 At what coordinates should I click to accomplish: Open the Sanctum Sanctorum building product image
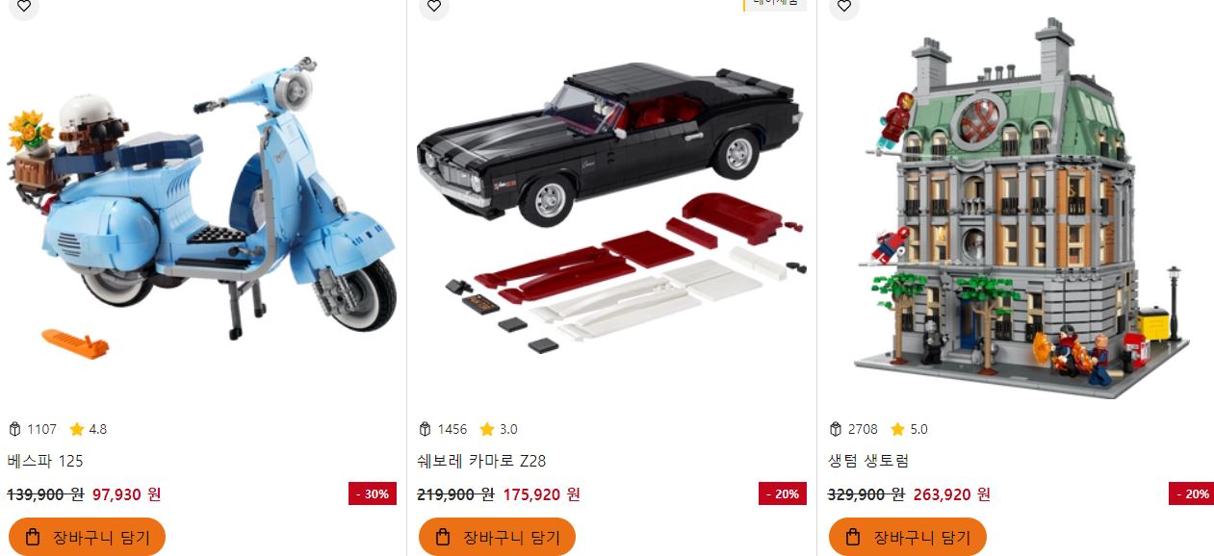pos(1020,207)
